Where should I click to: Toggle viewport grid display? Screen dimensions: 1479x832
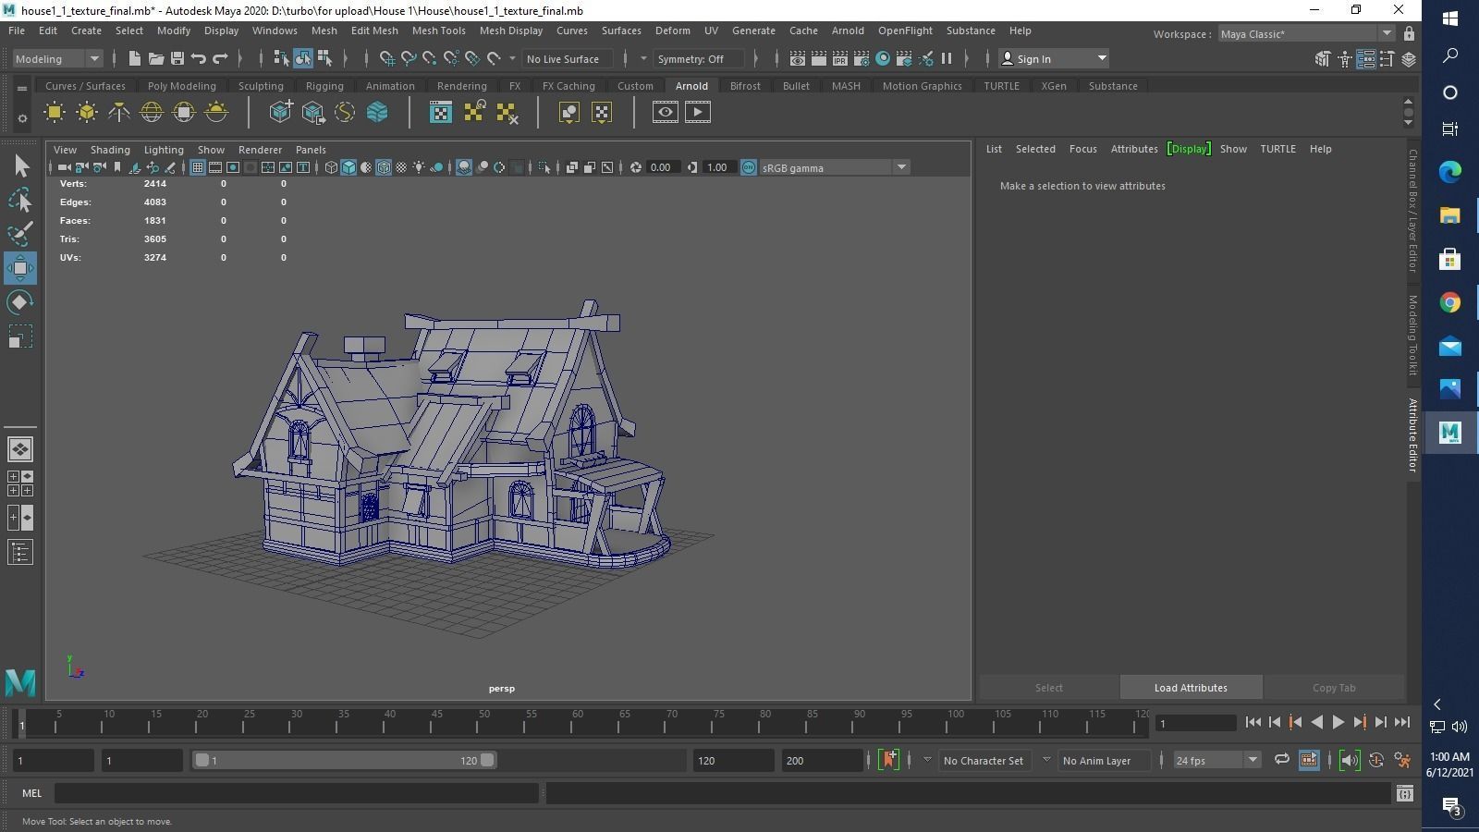tap(198, 167)
